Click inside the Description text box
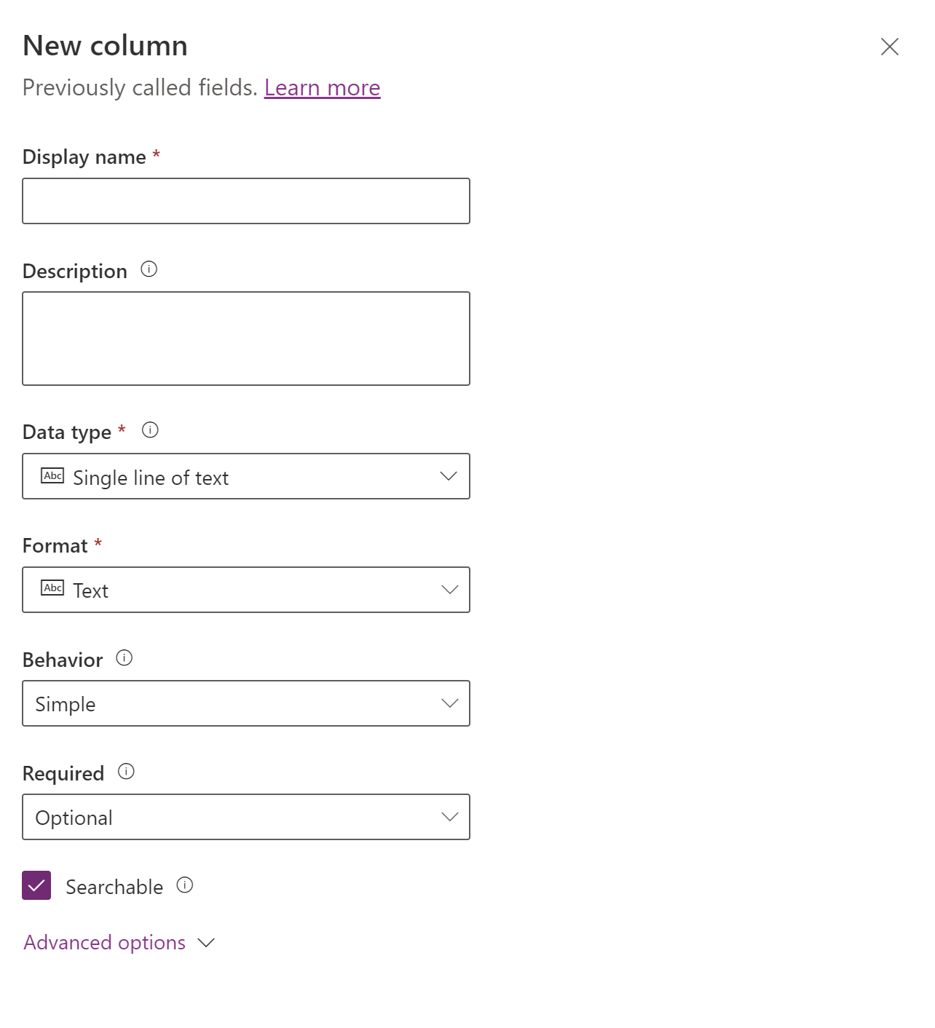This screenshot has height=1028, width=935. click(246, 337)
